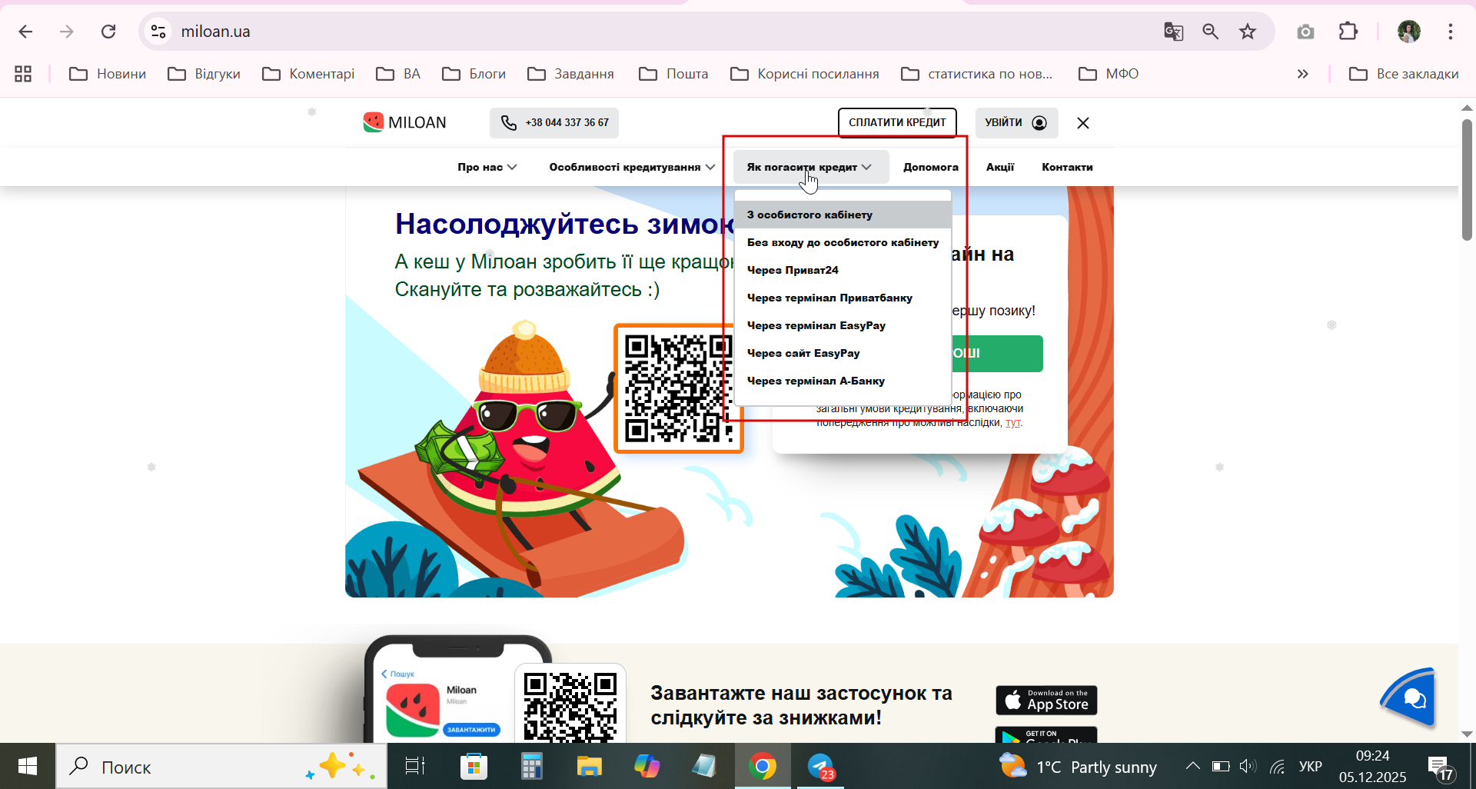The width and height of the screenshot is (1476, 789).
Task: Open the notification center icon
Action: (1440, 767)
